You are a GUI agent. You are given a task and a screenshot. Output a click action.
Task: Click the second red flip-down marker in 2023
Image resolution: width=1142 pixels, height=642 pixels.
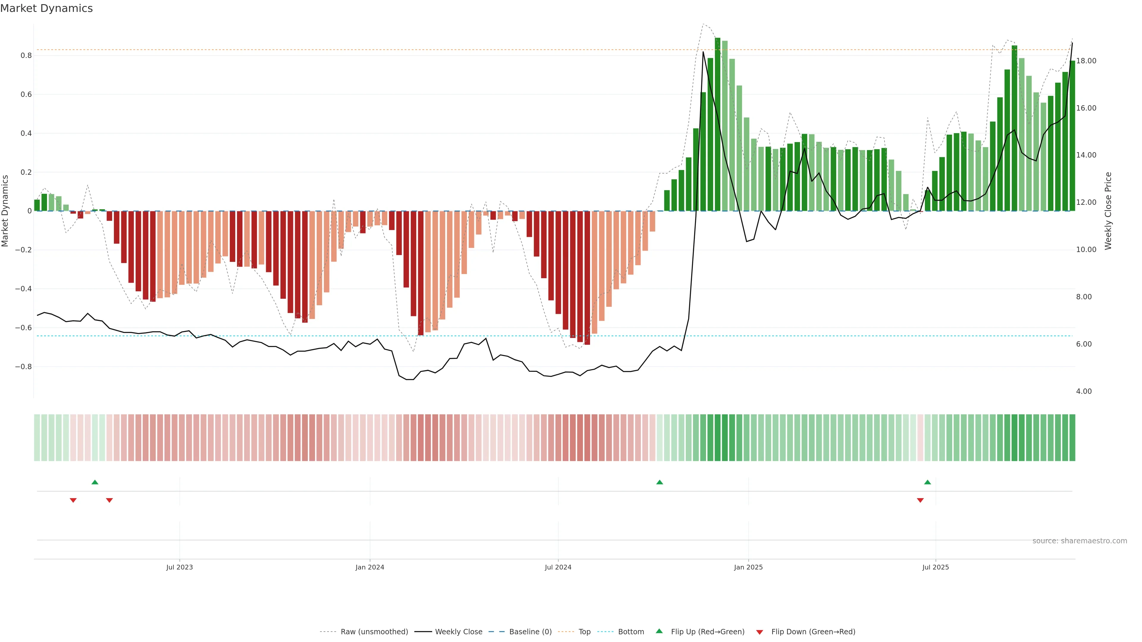109,500
